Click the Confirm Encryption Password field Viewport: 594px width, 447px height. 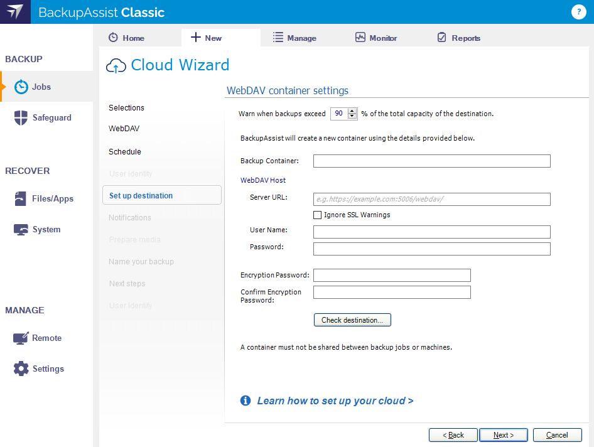click(392, 293)
